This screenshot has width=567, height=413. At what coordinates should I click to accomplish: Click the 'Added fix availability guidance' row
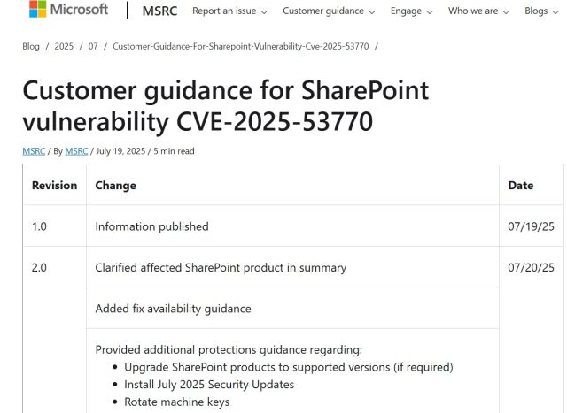click(174, 309)
